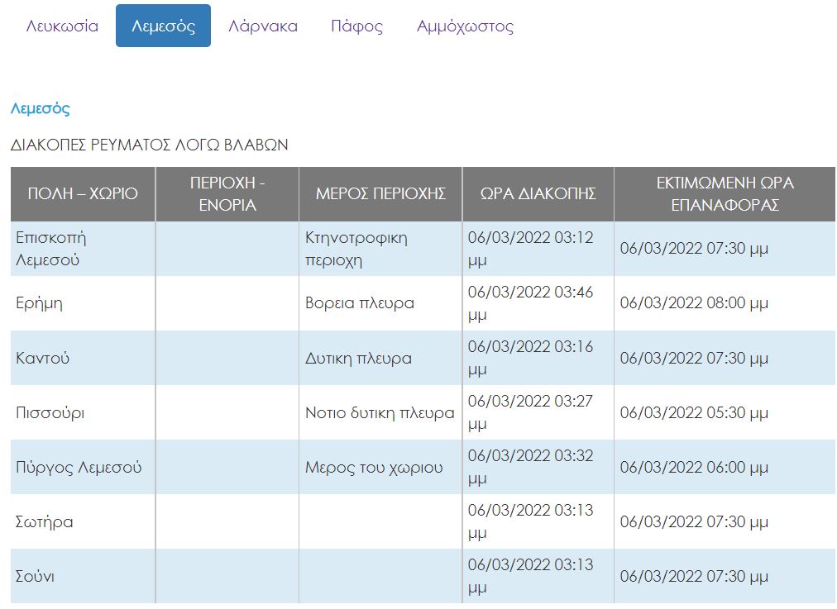Click outage time 06/03/2022 03:32 μμ
The image size is (837, 609).
click(x=538, y=467)
